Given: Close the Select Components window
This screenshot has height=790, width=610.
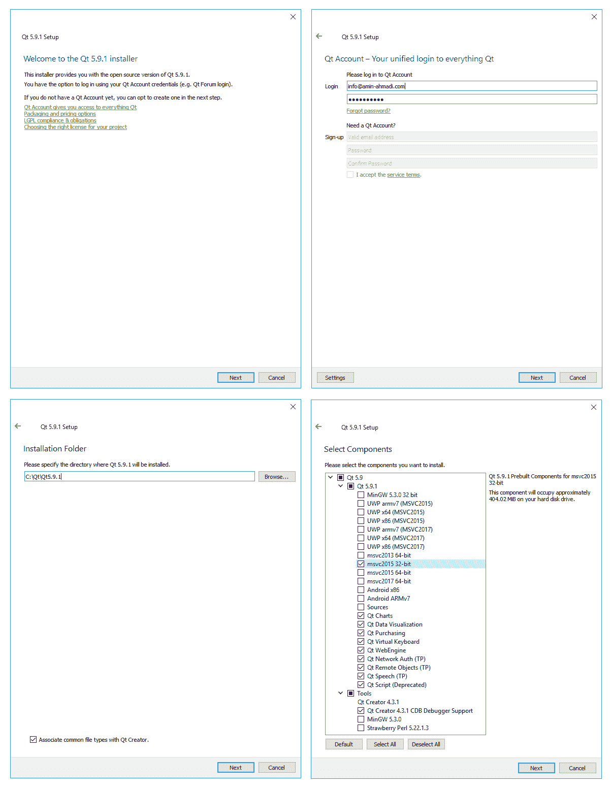Looking at the screenshot, I should pyautogui.click(x=594, y=407).
